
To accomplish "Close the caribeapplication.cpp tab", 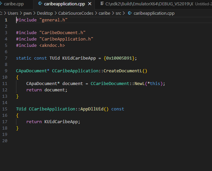I will 90,4.
